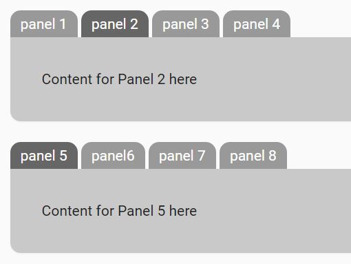Screen dimensions: 351x264
Task: Show the panel 4 tab content
Action: pyautogui.click(x=257, y=24)
